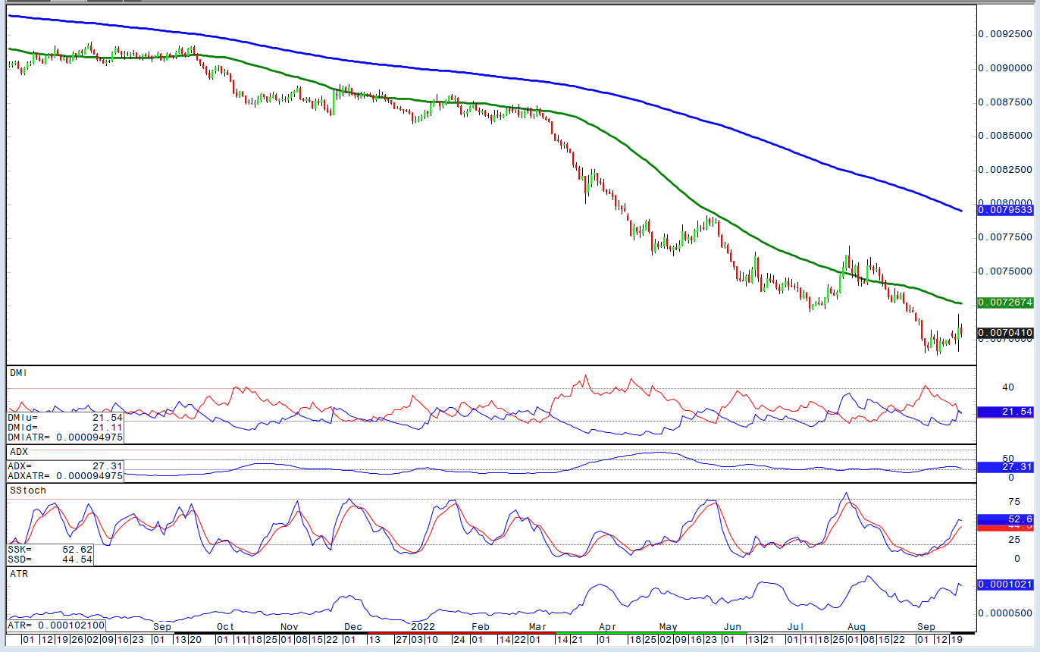The height and width of the screenshot is (652, 1040).
Task: Click the 0.0092500 price axis label
Action: pyautogui.click(x=1004, y=34)
